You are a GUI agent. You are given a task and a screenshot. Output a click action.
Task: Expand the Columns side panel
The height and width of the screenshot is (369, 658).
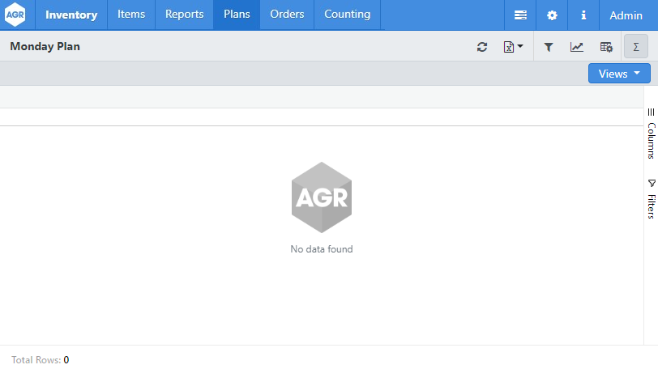[x=651, y=134]
